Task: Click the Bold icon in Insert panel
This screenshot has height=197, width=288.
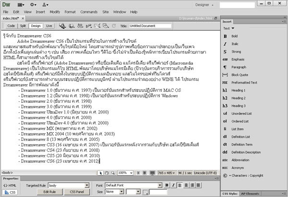Action: [225, 36]
